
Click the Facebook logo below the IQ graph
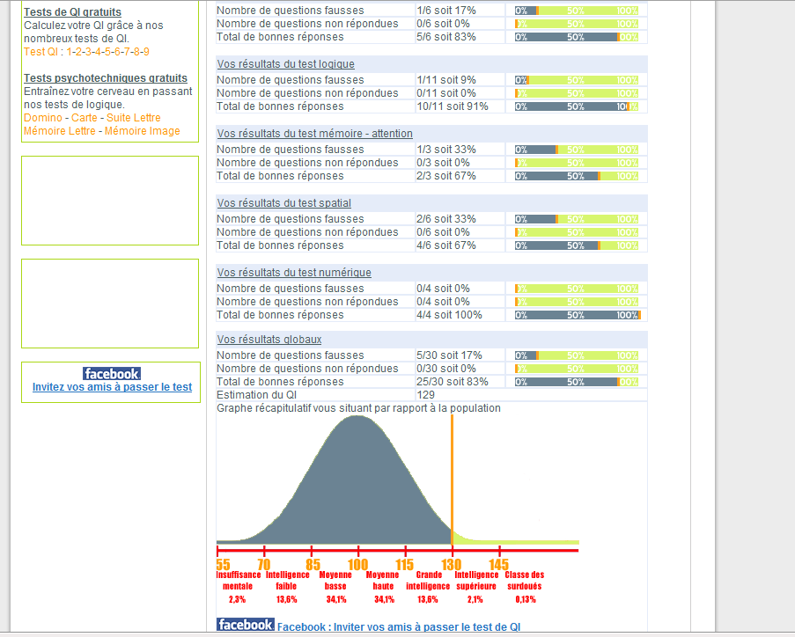(246, 625)
